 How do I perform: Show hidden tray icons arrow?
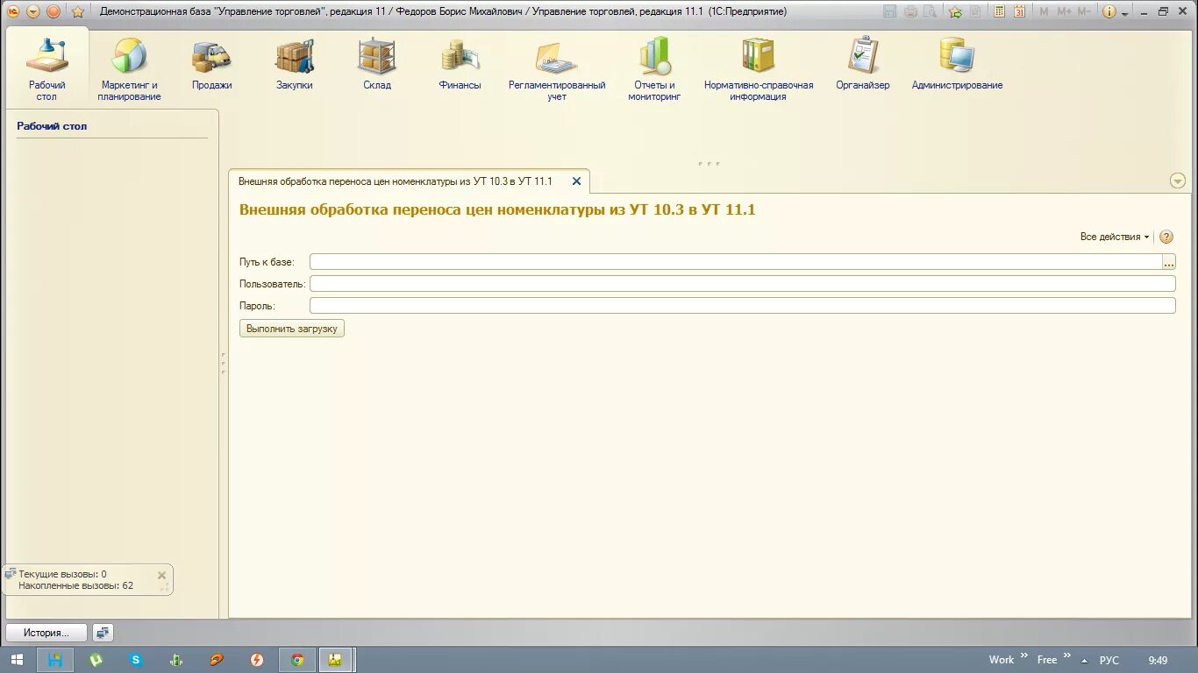click(1085, 661)
